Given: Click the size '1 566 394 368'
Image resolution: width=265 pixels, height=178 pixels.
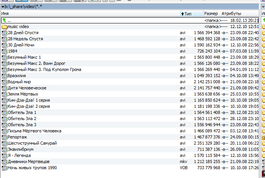Looking at the screenshot, I should (x=207, y=33).
